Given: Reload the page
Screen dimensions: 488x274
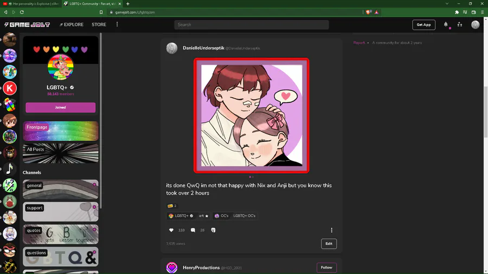Looking at the screenshot, I should coord(22,12).
